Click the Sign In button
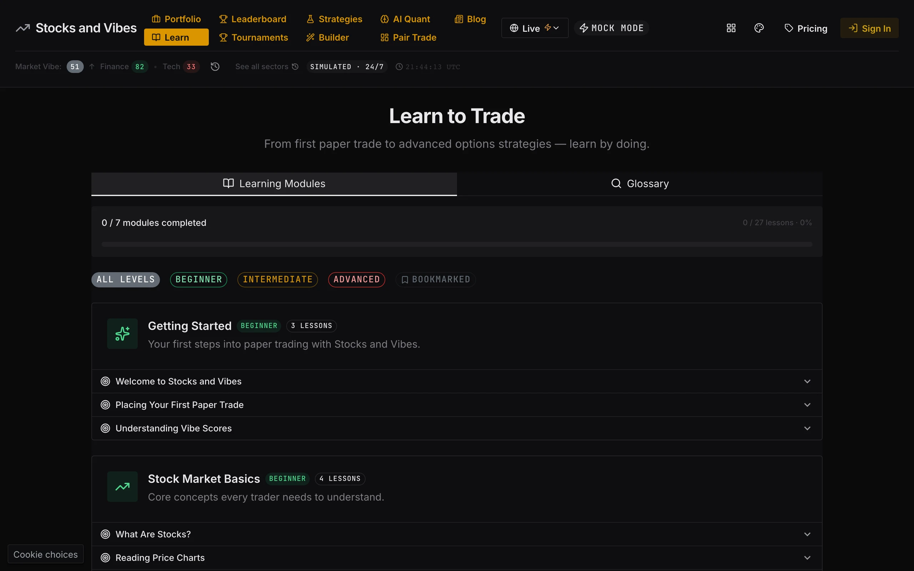The width and height of the screenshot is (914, 571). tap(869, 28)
